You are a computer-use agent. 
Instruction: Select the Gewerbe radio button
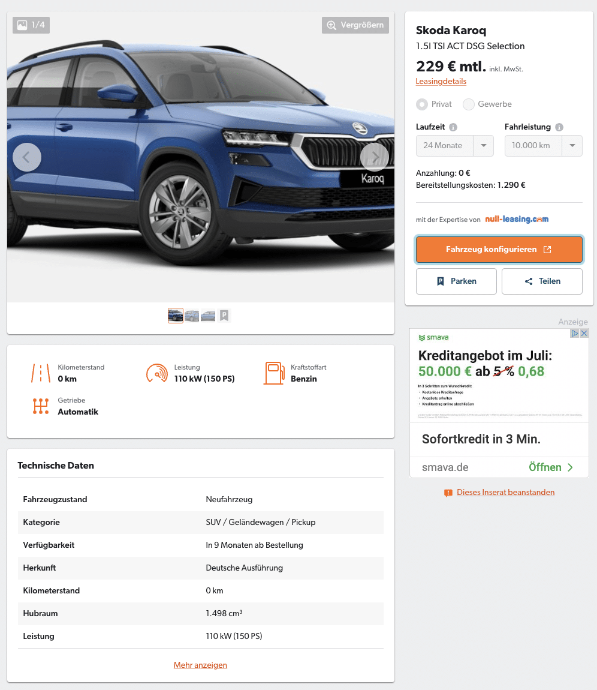(469, 104)
